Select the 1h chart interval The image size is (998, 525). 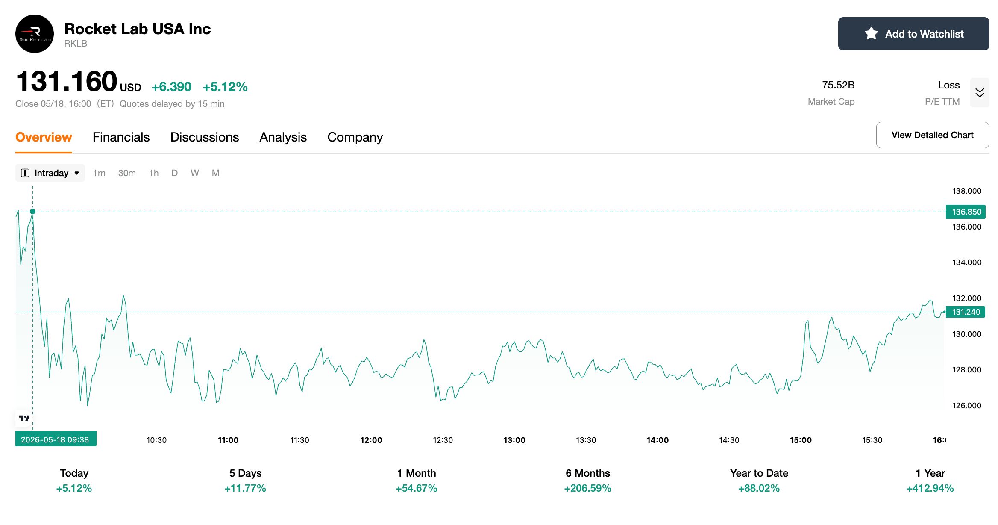pos(154,173)
